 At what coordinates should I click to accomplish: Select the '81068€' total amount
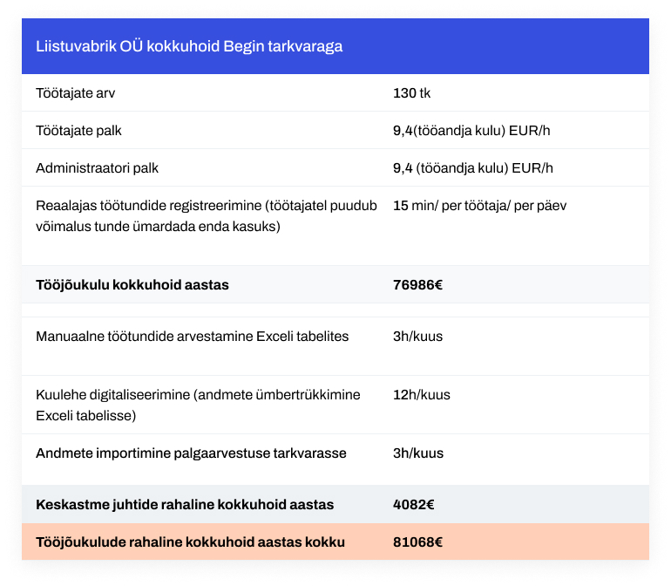point(417,542)
